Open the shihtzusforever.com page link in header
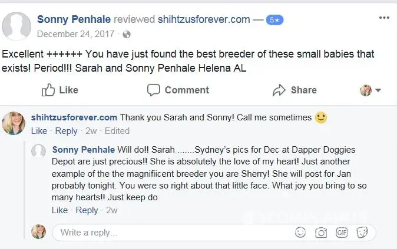This screenshot has height=249, width=397. pos(204,19)
